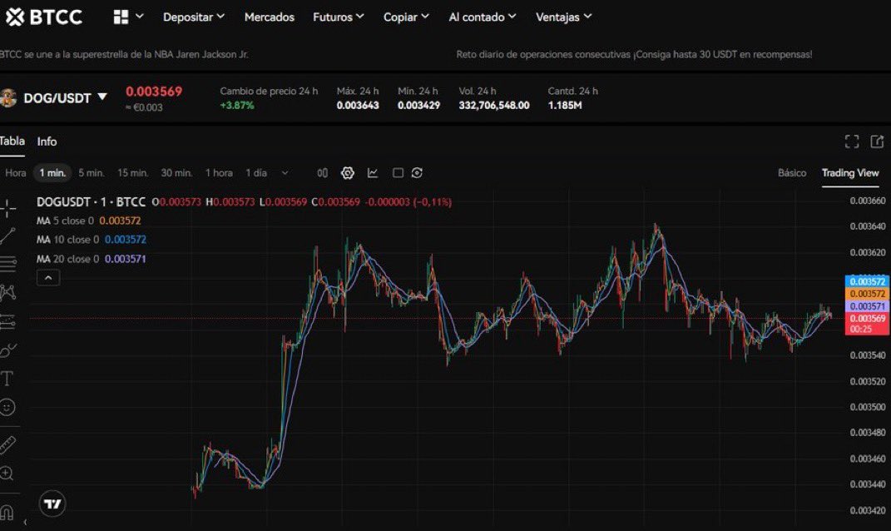Click the MA 5 close indicator legend
The height and width of the screenshot is (531, 891).
click(x=89, y=221)
